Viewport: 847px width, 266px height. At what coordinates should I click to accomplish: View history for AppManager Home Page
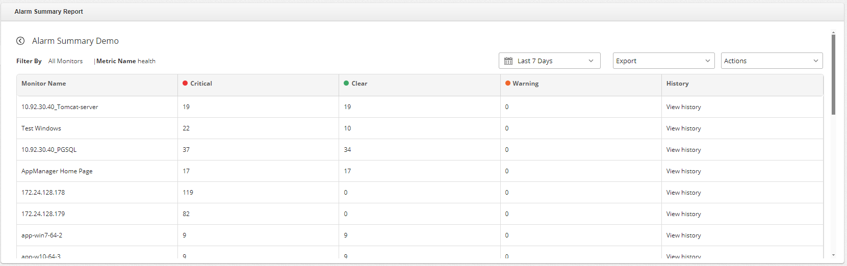pyautogui.click(x=683, y=171)
